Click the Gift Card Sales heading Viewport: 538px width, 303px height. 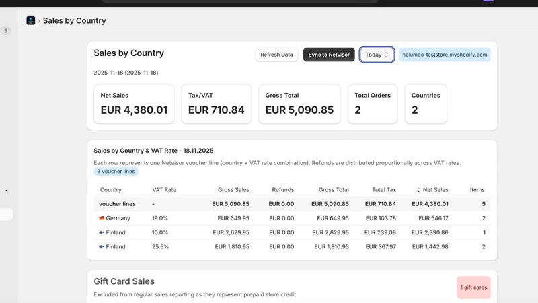click(124, 281)
